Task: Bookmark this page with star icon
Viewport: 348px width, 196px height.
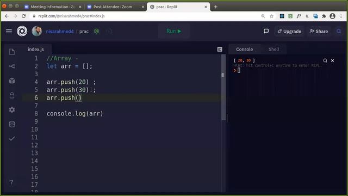Action: tap(271, 16)
